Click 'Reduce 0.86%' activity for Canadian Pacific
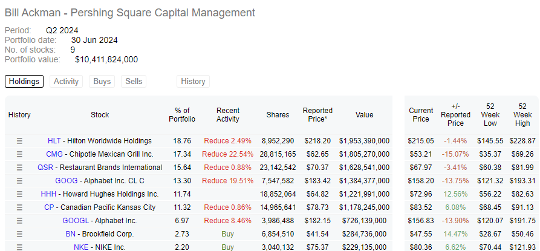 pos(227,207)
